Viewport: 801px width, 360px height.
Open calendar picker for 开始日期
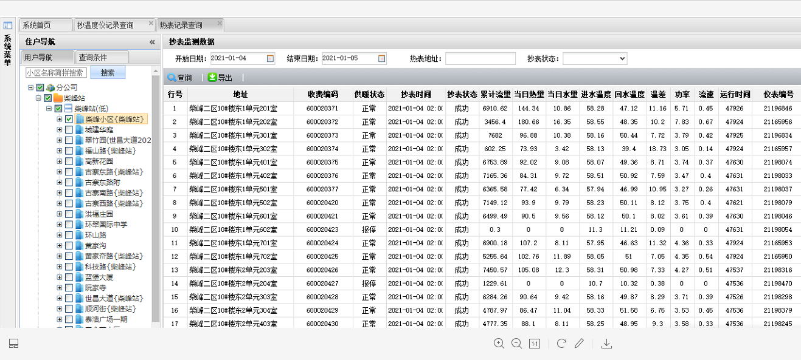point(270,59)
